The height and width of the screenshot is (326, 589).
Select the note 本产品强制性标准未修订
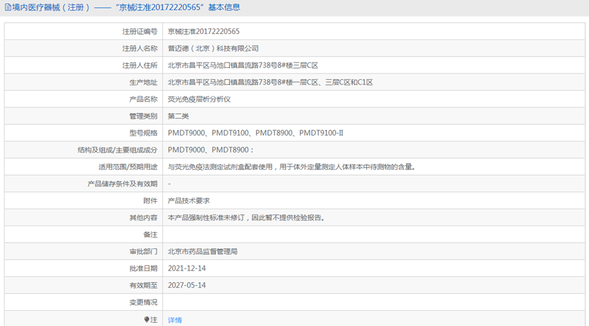tap(246, 217)
